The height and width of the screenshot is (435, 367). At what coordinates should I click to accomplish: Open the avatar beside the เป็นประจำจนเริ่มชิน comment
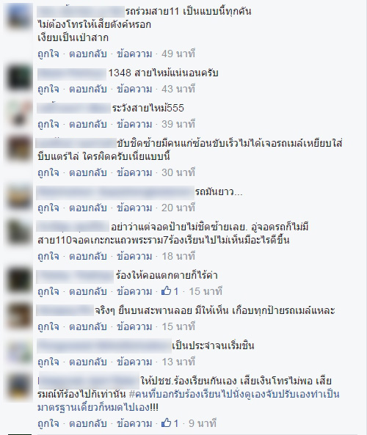(x=19, y=351)
